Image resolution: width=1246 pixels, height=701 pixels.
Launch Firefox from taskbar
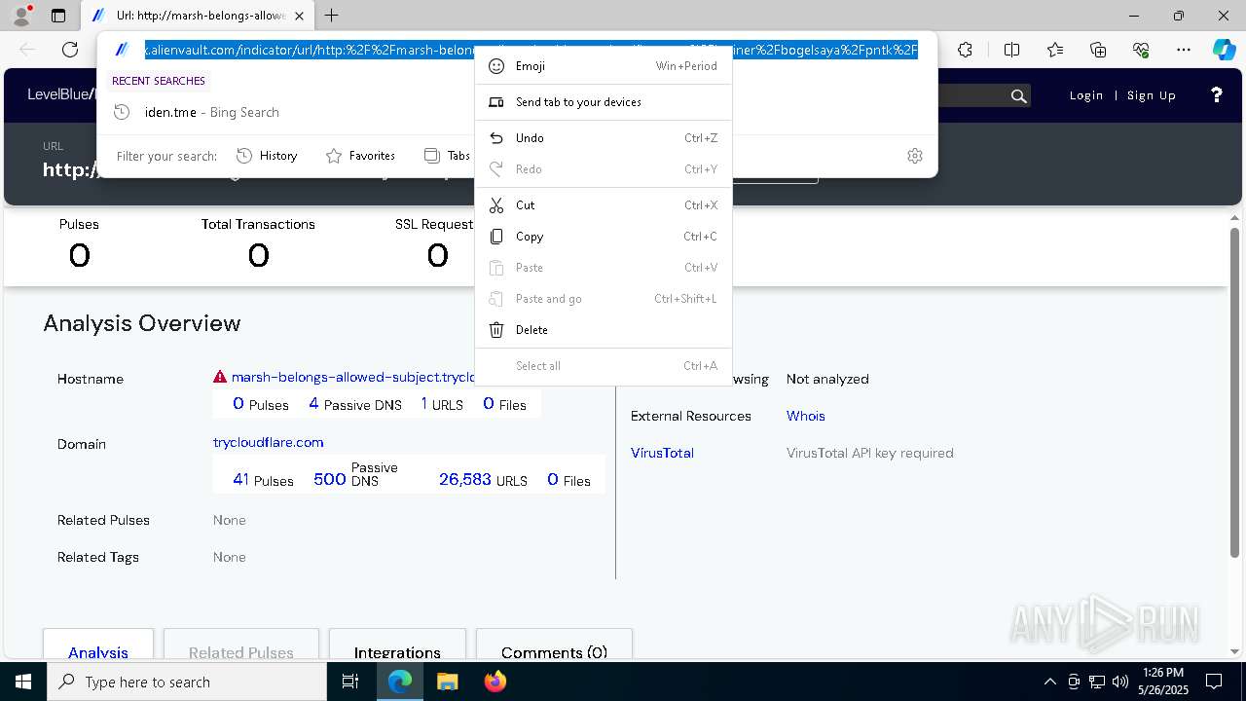point(495,682)
